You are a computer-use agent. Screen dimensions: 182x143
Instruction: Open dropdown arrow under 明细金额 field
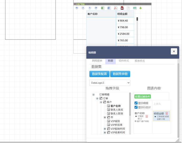tap(155, 117)
